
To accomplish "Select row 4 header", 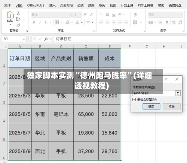I will tap(4, 114).
